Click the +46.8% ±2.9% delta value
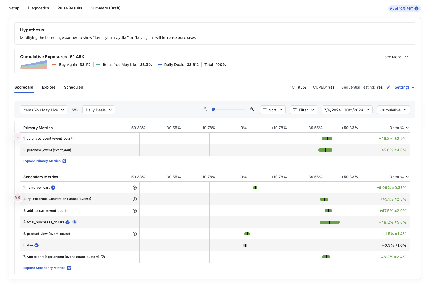The width and height of the screenshot is (425, 284). (x=393, y=139)
